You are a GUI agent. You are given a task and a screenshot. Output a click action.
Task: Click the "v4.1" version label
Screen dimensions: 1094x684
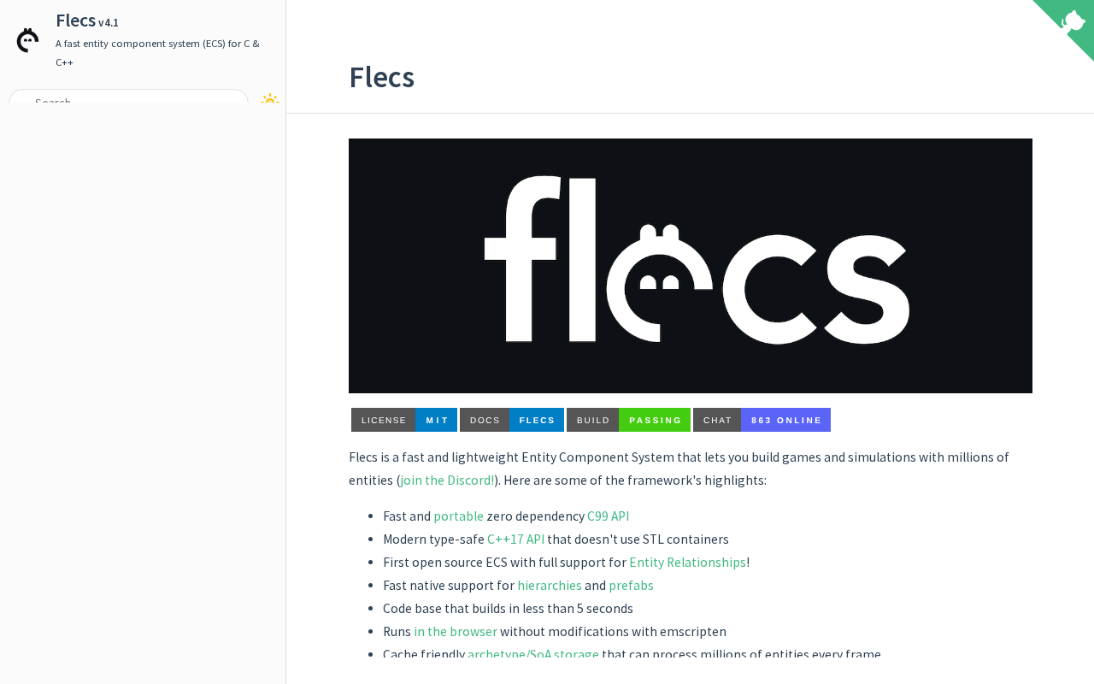pyautogui.click(x=109, y=23)
